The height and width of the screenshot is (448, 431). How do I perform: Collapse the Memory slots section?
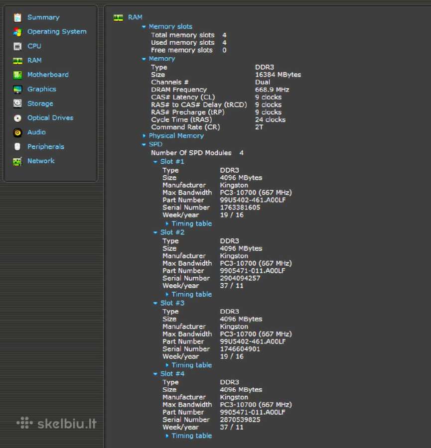tap(144, 26)
